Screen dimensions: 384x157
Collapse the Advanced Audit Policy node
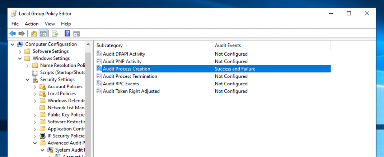pyautogui.click(x=35, y=143)
